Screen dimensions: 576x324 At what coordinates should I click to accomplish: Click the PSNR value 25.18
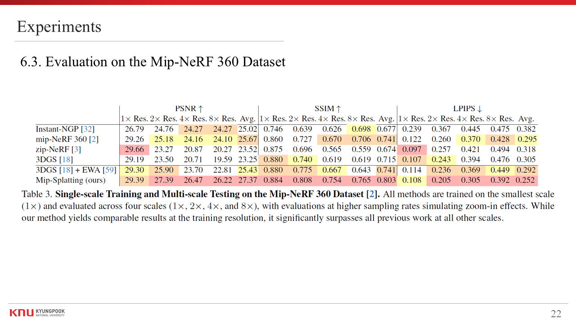(x=163, y=139)
